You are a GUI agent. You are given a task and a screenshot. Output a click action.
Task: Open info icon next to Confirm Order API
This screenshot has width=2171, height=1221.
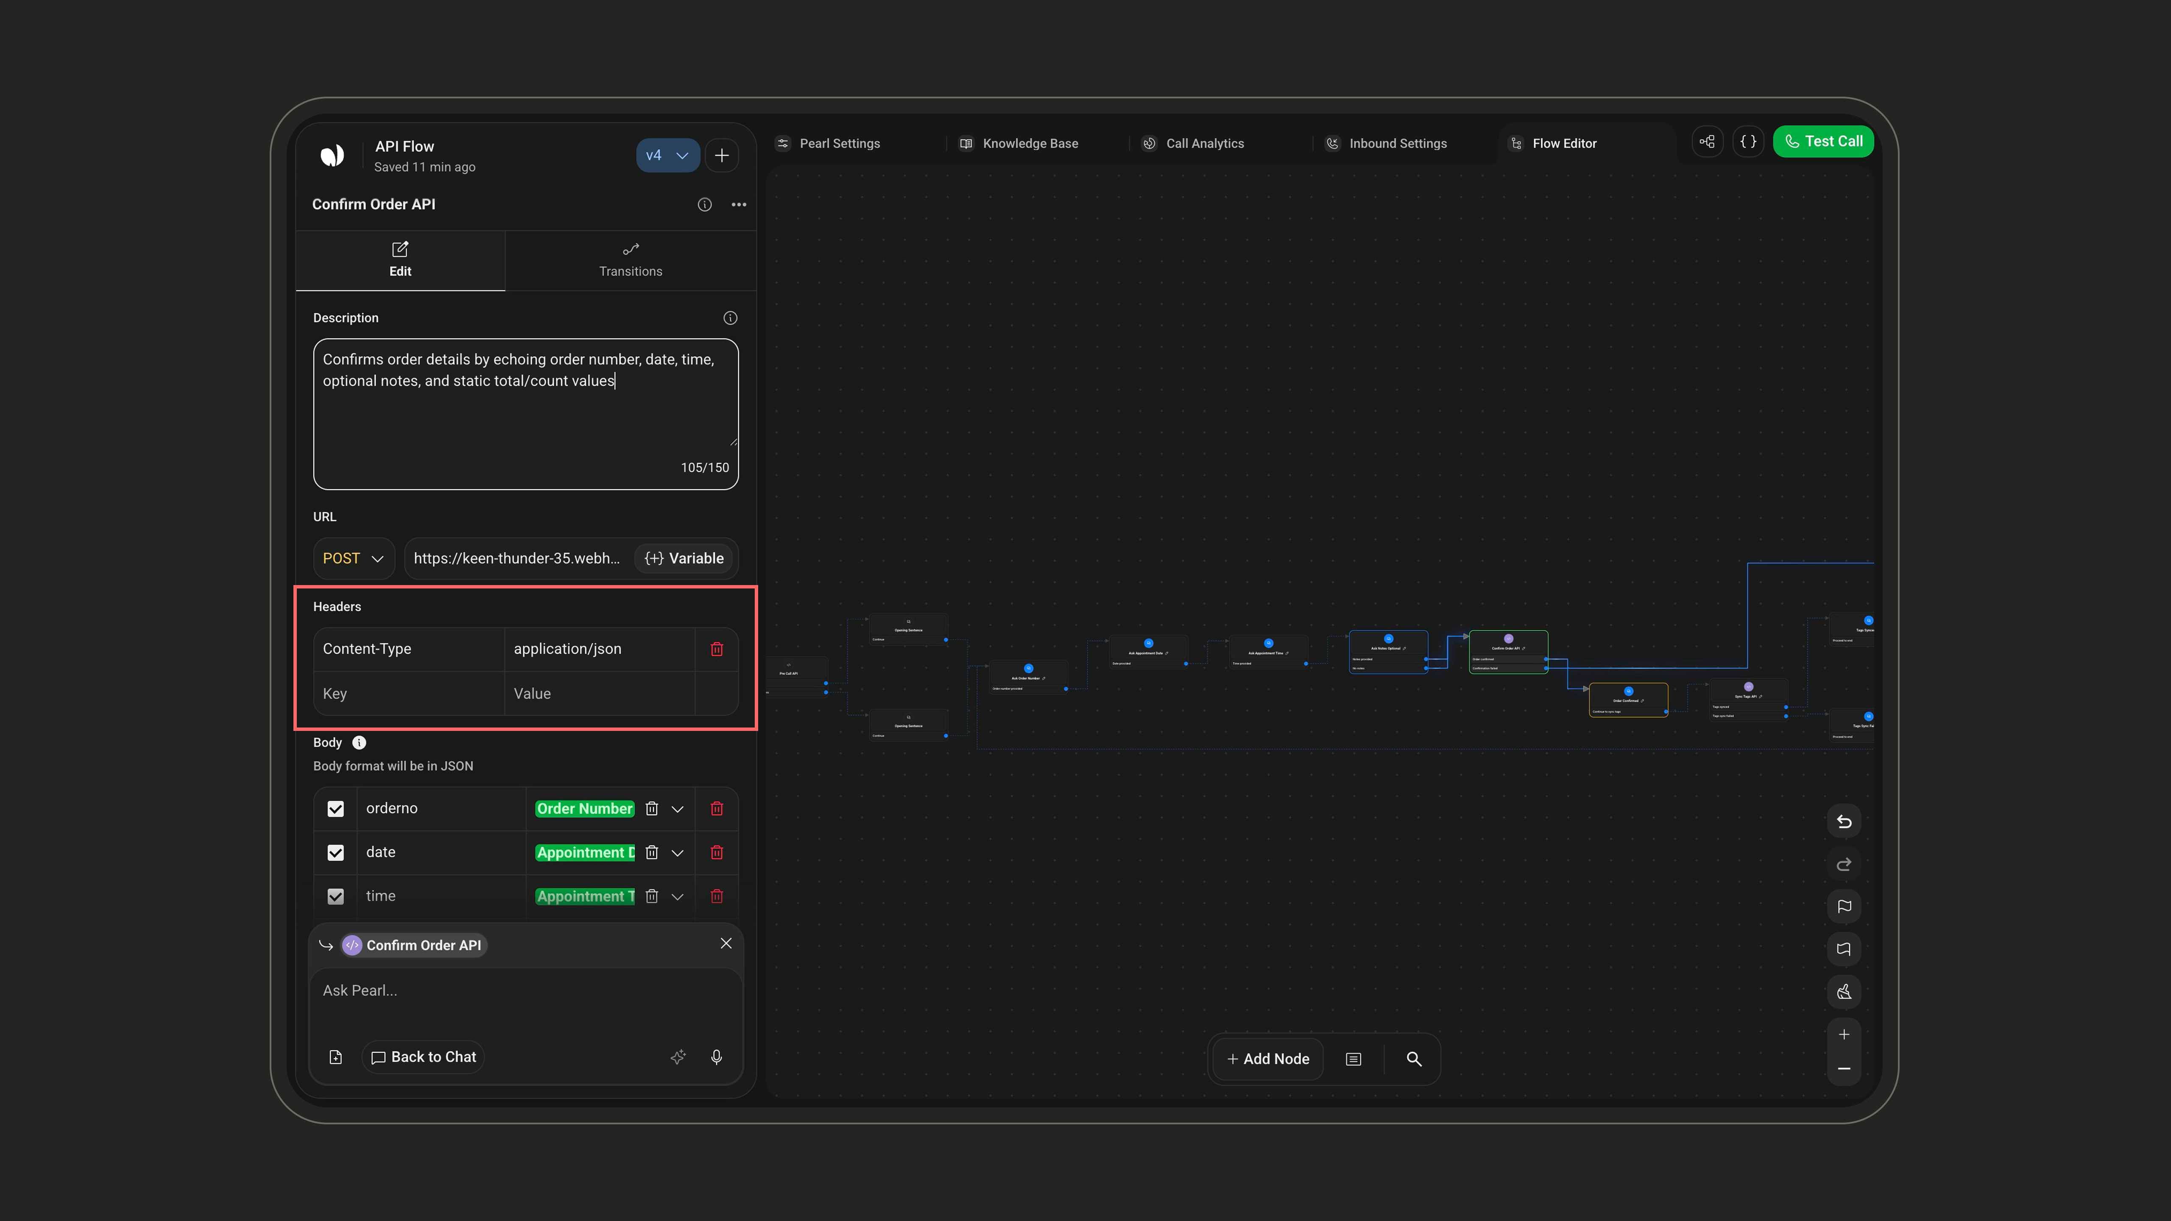[705, 205]
